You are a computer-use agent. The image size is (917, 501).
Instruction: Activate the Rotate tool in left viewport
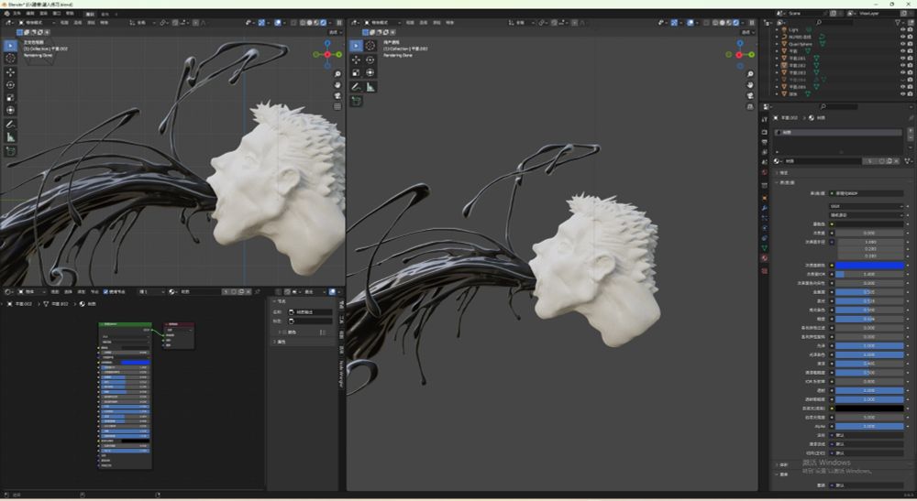coord(11,84)
